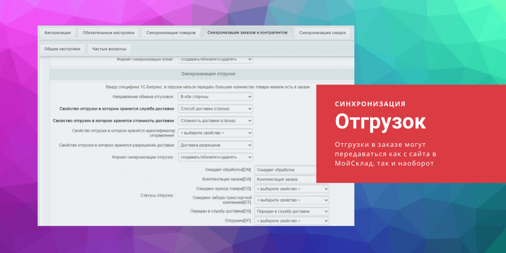
Task: Open the Стоимость доставки (строка) dropdown
Action: point(215,121)
